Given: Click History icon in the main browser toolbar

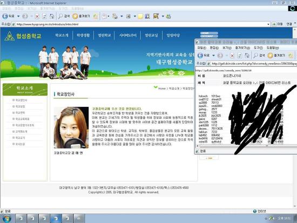Looking at the screenshot, I should coord(96,17).
